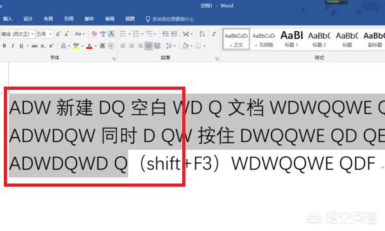Toggle Show/Hide paragraph marks
The width and height of the screenshot is (385, 231).
pos(214,34)
